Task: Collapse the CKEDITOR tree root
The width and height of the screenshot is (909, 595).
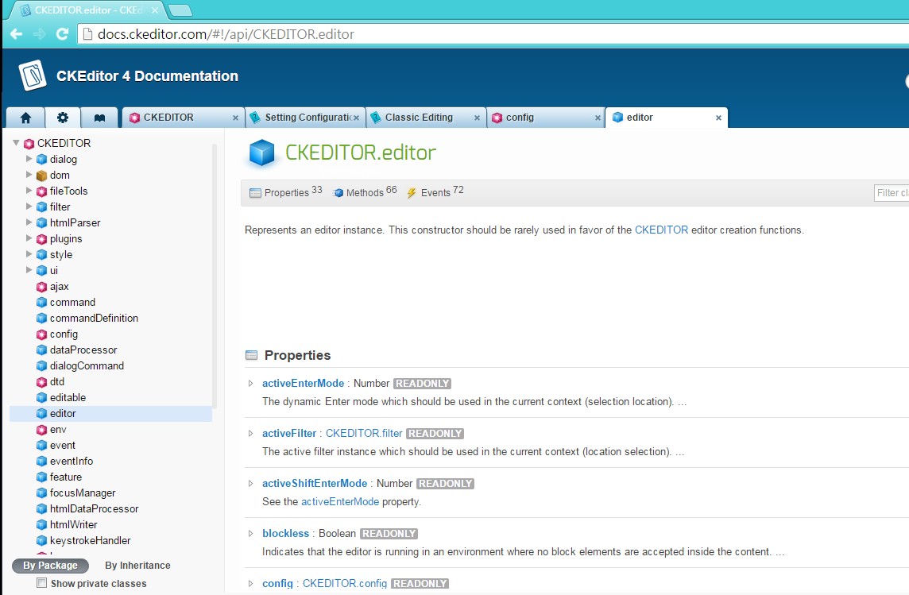Action: click(15, 143)
